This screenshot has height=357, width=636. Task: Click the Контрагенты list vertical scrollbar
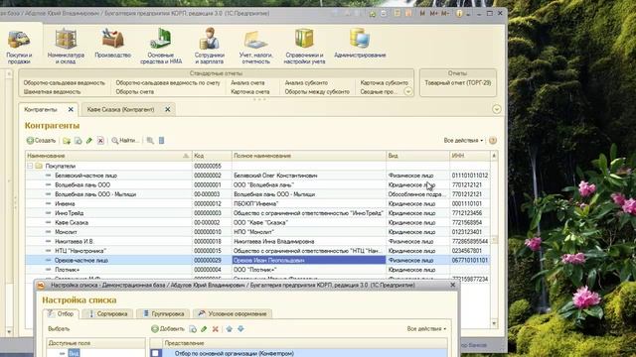pyautogui.click(x=494, y=240)
